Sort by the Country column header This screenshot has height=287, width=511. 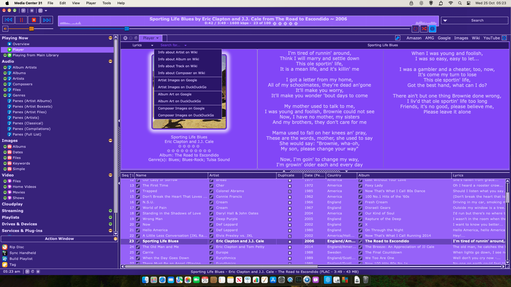341,175
